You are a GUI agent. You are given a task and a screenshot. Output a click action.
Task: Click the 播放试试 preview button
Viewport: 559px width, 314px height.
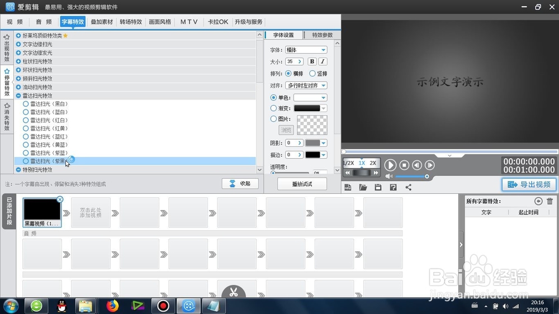[302, 184]
